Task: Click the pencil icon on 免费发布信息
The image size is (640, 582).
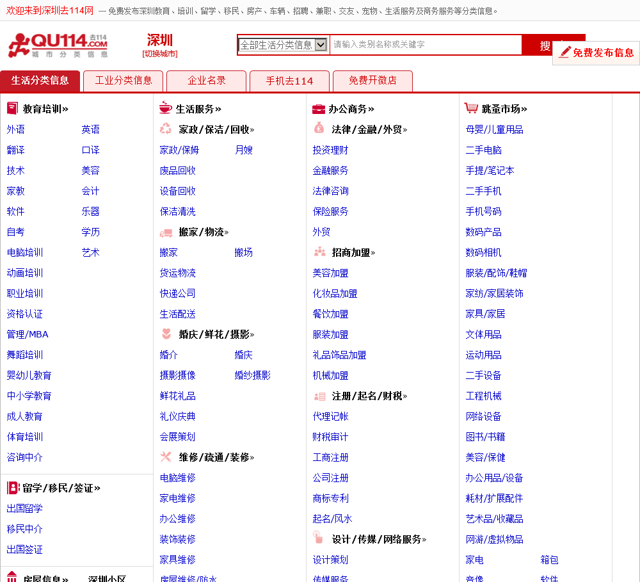Action: pyautogui.click(x=565, y=52)
